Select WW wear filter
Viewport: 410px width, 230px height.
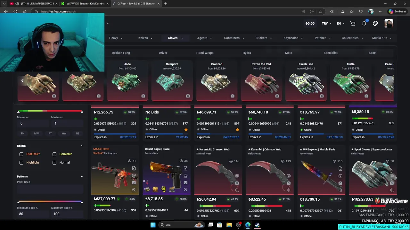coord(64,134)
